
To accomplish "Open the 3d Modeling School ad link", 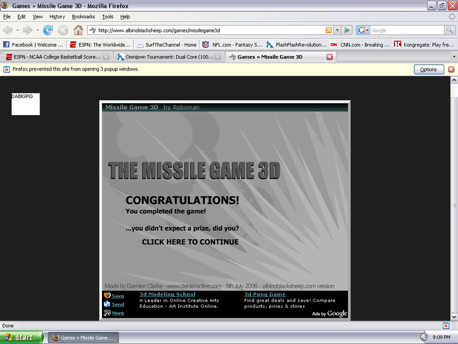I will click(167, 294).
